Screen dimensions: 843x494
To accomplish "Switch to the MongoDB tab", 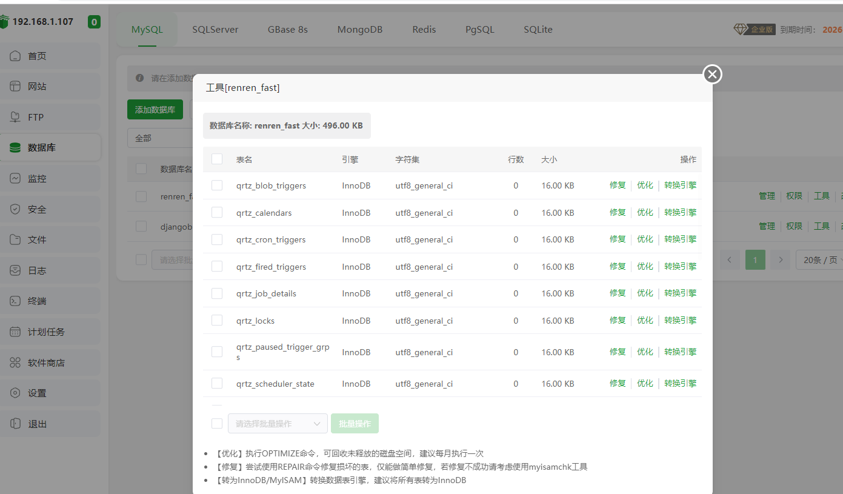I will [360, 30].
